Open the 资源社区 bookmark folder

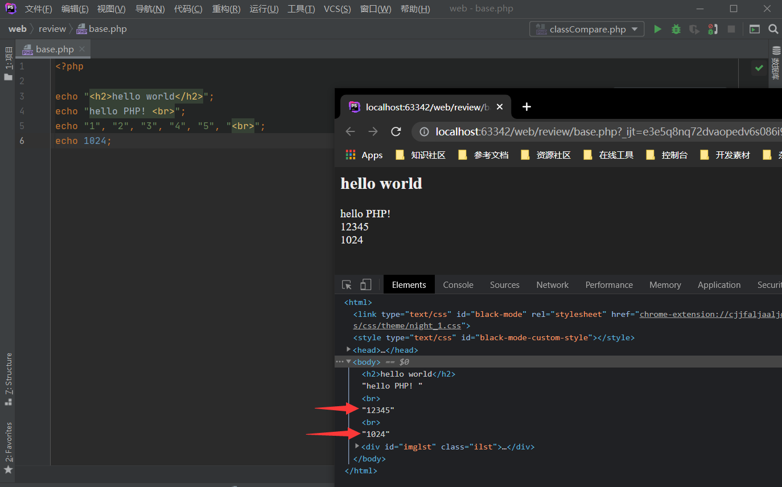click(x=545, y=155)
